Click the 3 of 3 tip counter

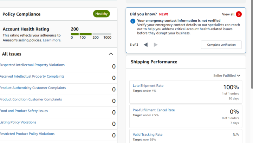(x=134, y=45)
